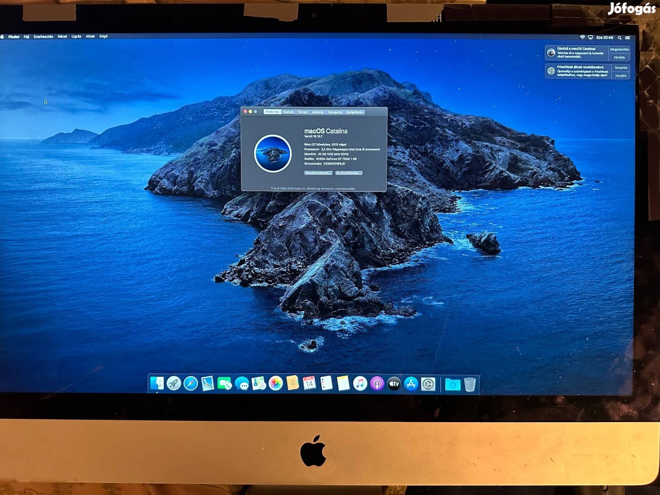Viewport: 660px width, 495px height.
Task: Open the Trash in Dock
Action: [x=470, y=384]
